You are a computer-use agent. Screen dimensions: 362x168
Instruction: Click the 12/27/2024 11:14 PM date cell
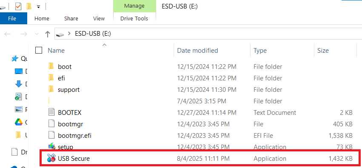click(x=207, y=113)
